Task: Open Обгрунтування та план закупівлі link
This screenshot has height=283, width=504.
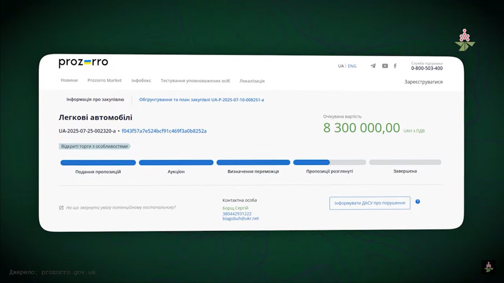Action: tap(201, 100)
